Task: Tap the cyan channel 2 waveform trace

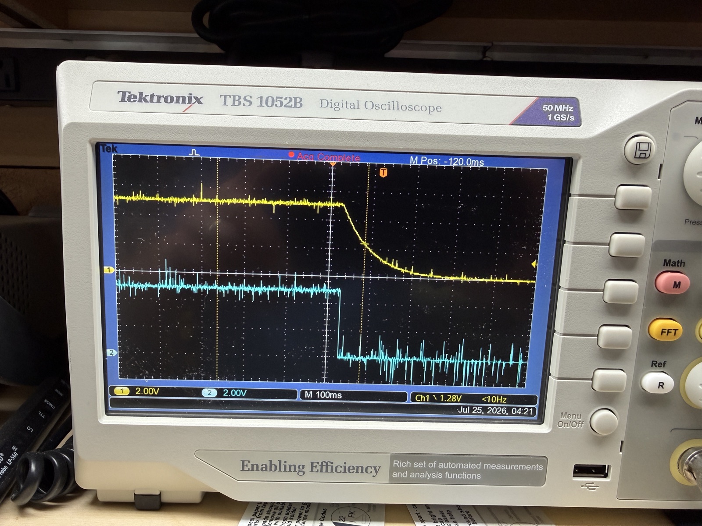Action: click(339, 324)
